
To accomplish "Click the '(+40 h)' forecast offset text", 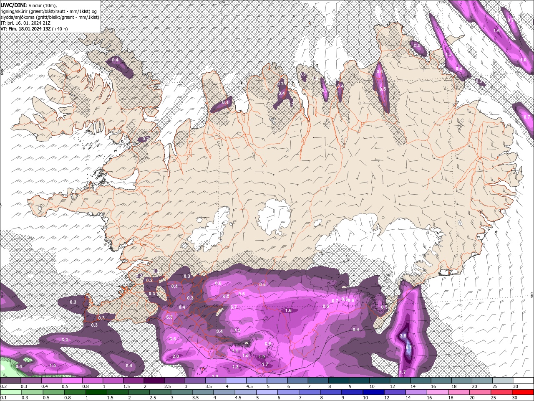I will coord(60,29).
